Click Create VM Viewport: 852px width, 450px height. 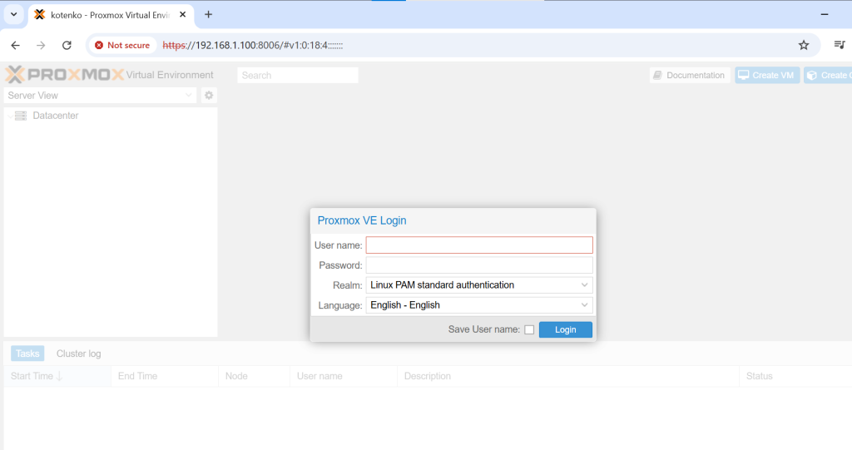point(767,75)
